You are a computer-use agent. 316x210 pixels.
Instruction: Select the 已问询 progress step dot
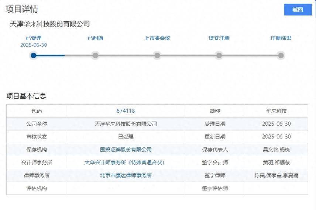pos(95,55)
